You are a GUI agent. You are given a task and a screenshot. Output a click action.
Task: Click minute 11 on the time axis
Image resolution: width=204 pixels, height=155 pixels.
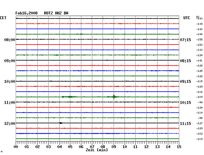[x=135, y=147]
